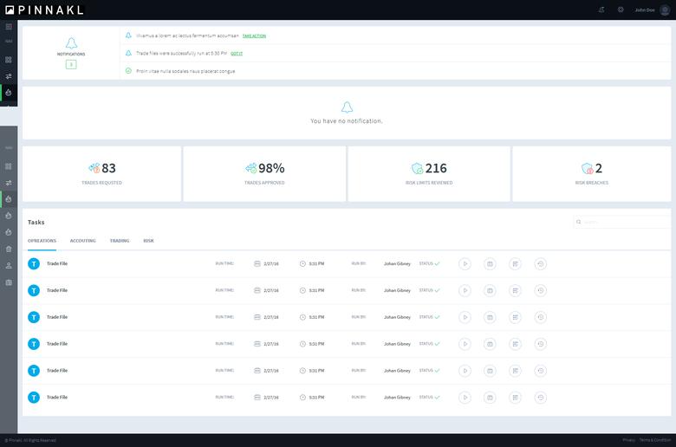
Task: Open the Privacy footer link
Action: pyautogui.click(x=628, y=440)
